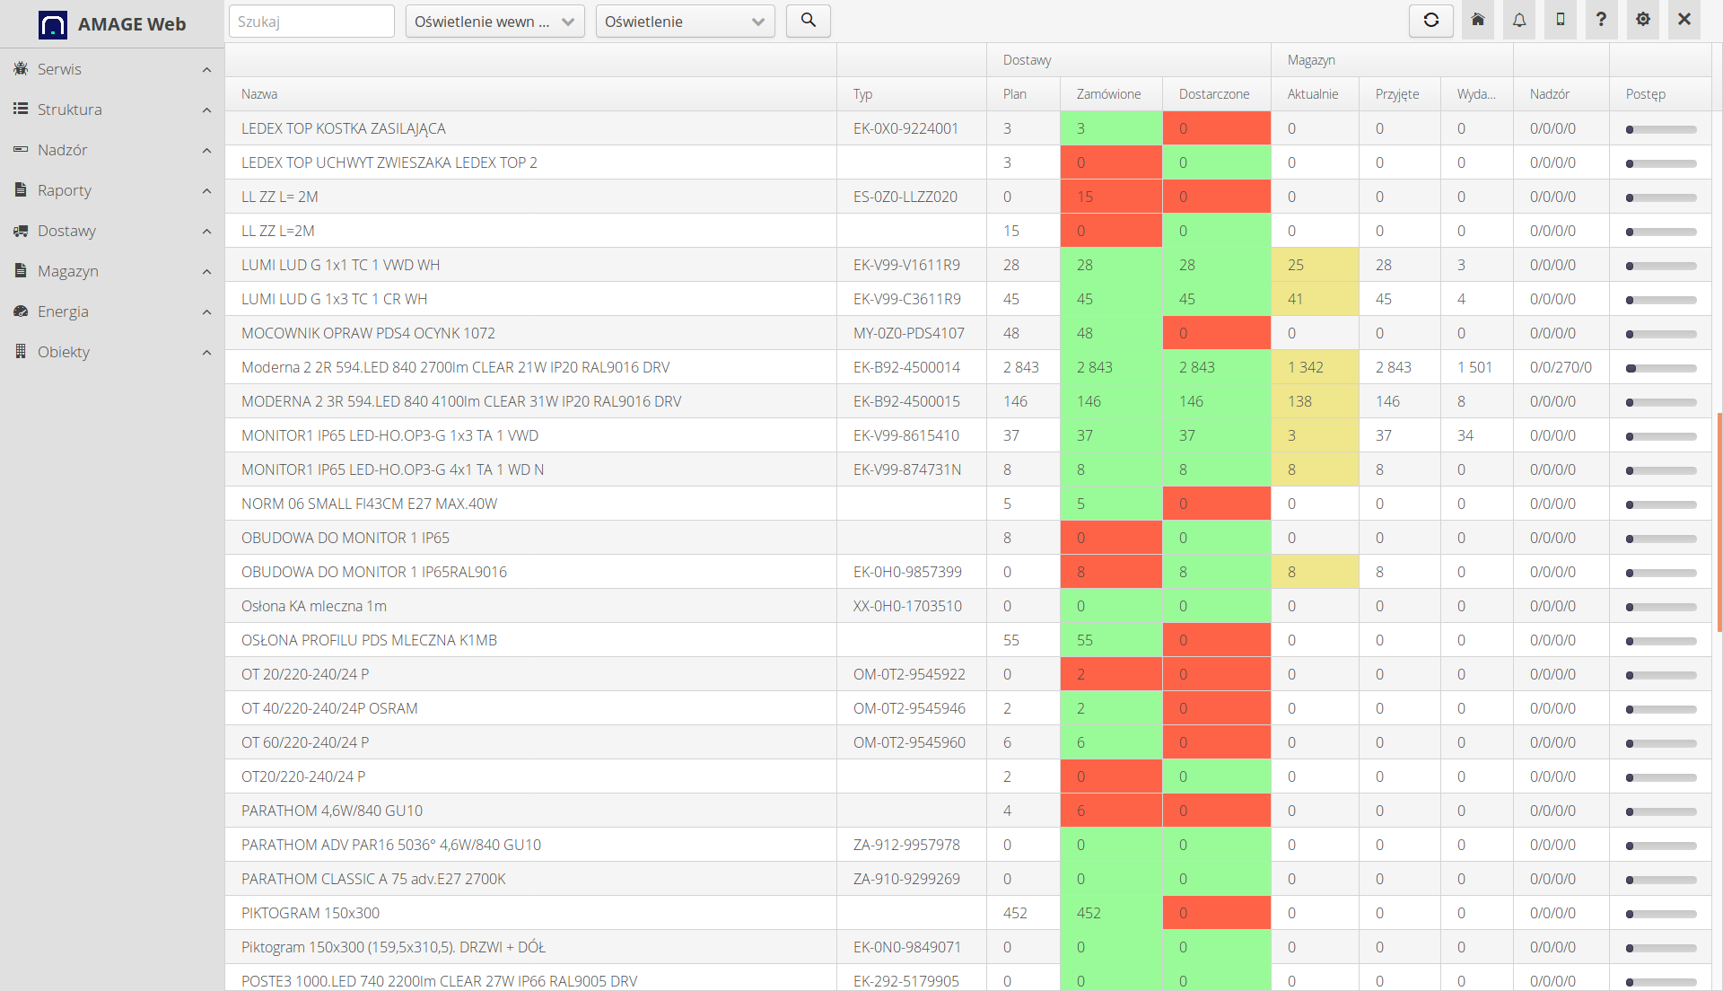Open the LUMI LUD G 1x1 TC 1 VWD WH link

tap(340, 265)
